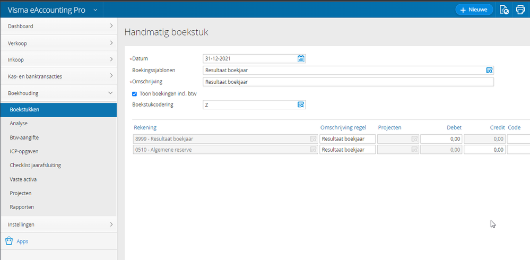Click the Boekstukcodering lookup icon
The width and height of the screenshot is (530, 260).
(301, 105)
